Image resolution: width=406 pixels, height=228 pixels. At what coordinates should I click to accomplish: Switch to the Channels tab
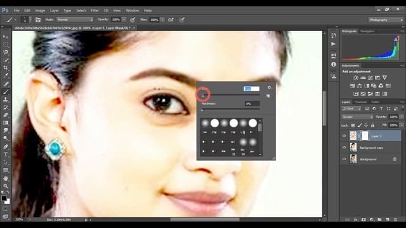361,102
